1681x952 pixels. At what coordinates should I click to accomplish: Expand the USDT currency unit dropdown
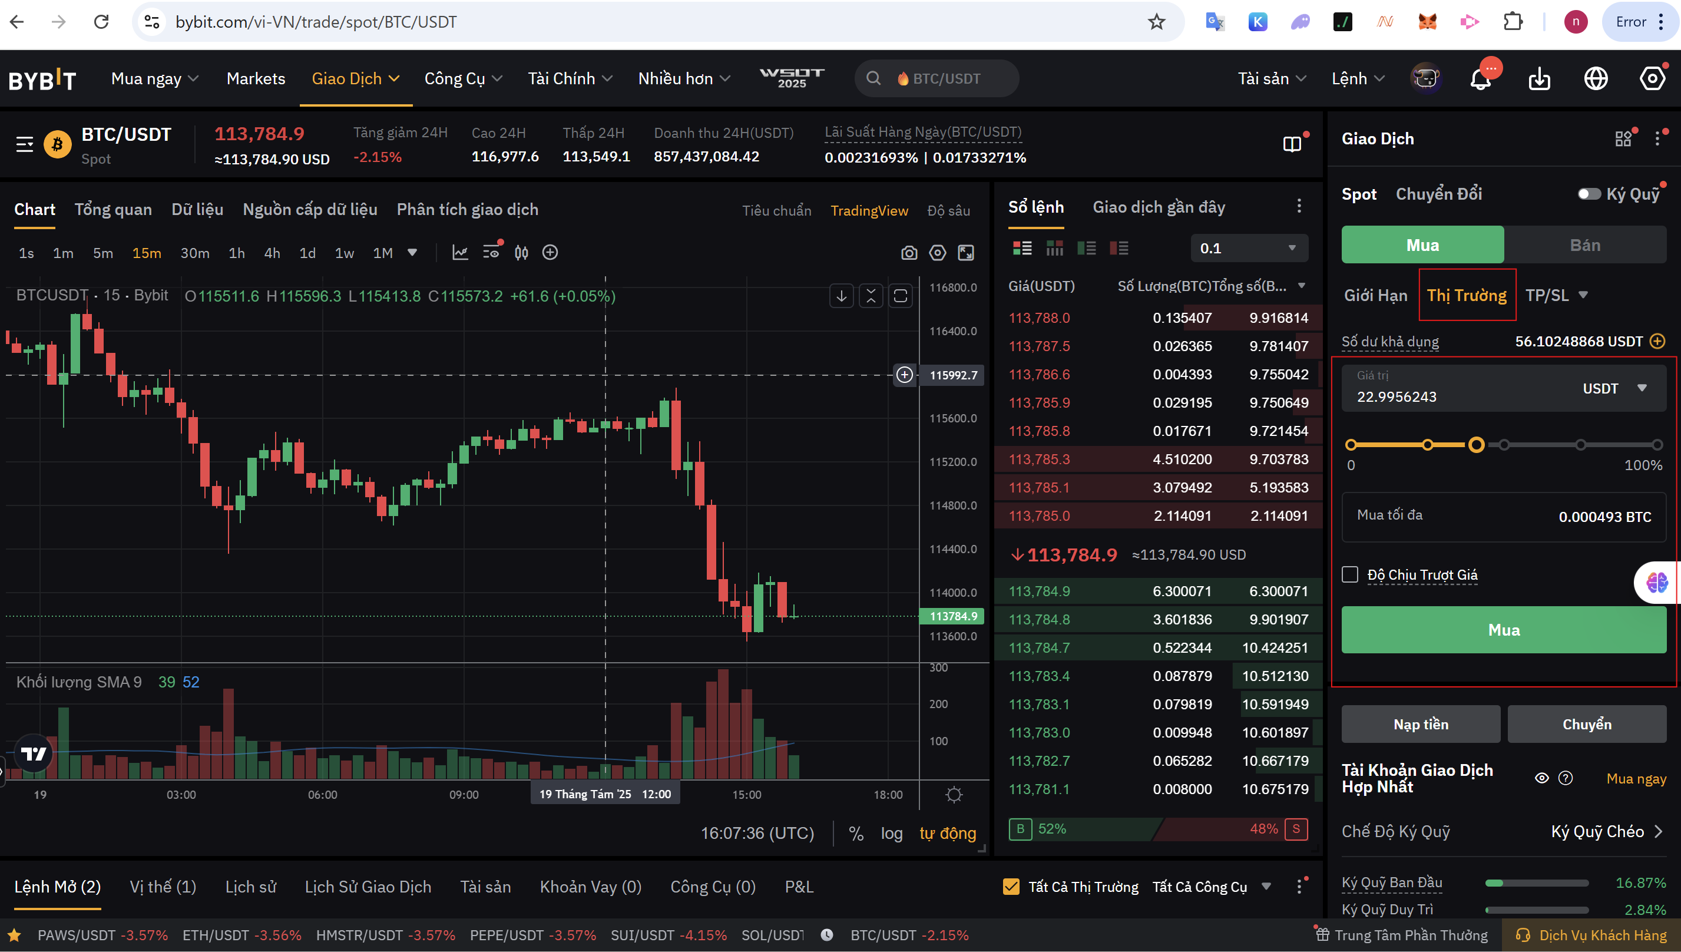(x=1614, y=388)
